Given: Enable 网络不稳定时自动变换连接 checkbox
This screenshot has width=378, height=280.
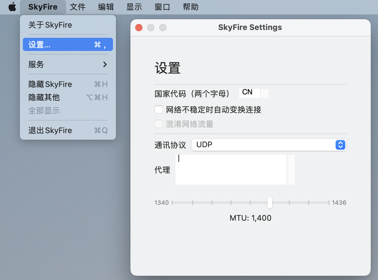Looking at the screenshot, I should coord(159,109).
